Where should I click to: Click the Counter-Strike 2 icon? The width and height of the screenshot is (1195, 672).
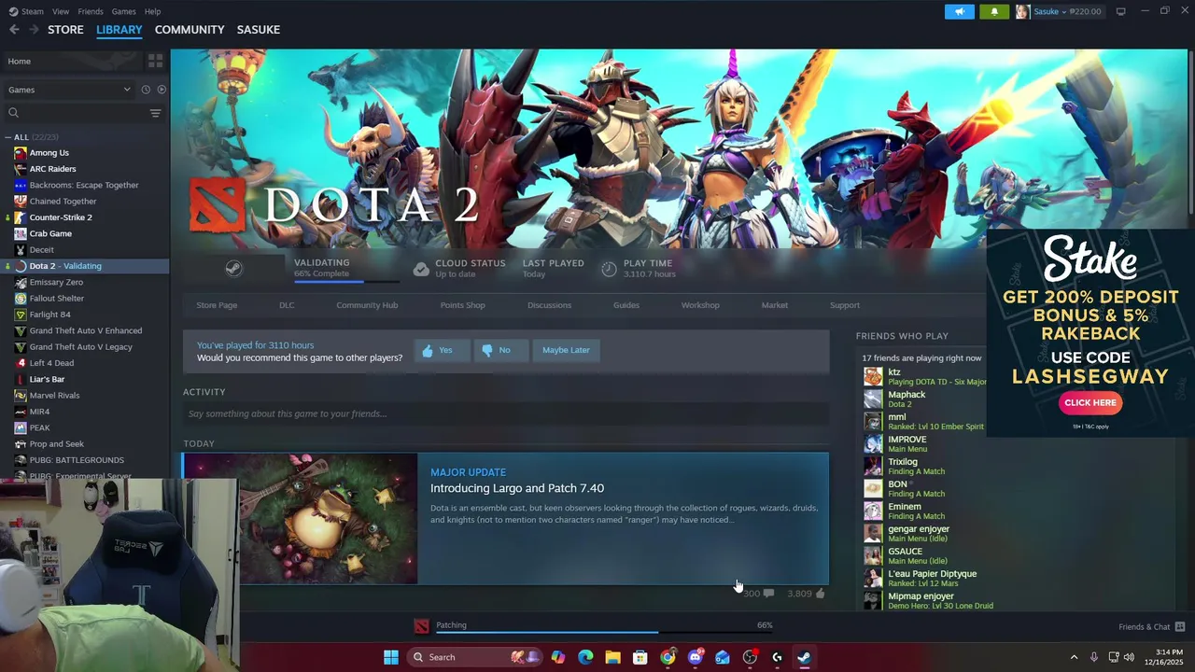[x=21, y=217]
